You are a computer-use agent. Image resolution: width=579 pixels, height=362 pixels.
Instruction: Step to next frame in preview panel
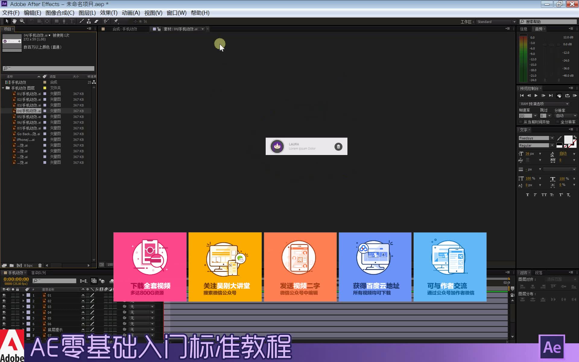click(x=543, y=96)
